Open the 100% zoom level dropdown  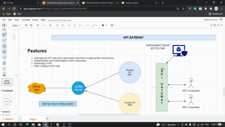(16, 25)
